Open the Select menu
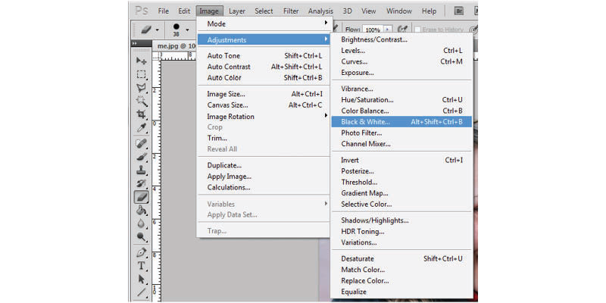The width and height of the screenshot is (606, 303). [264, 11]
